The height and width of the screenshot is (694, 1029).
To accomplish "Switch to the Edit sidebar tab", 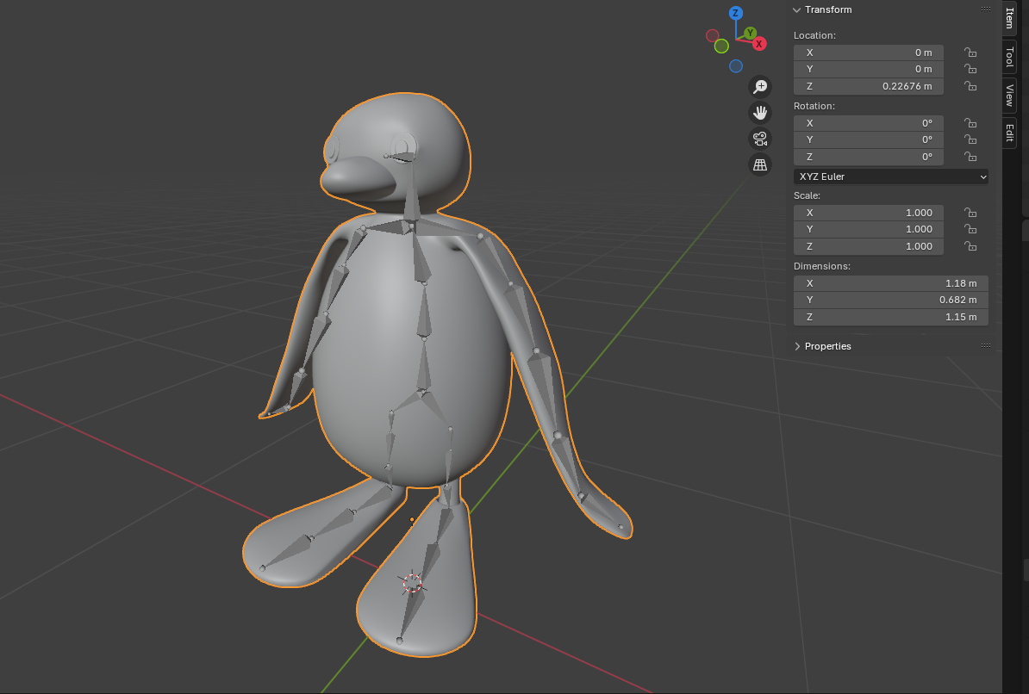I will click(x=1009, y=133).
